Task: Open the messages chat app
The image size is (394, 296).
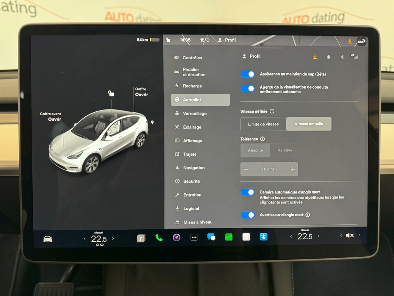Action: coord(211,237)
